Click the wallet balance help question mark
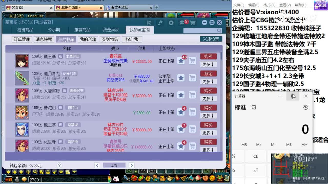The height and width of the screenshot is (184, 328). (x=59, y=165)
